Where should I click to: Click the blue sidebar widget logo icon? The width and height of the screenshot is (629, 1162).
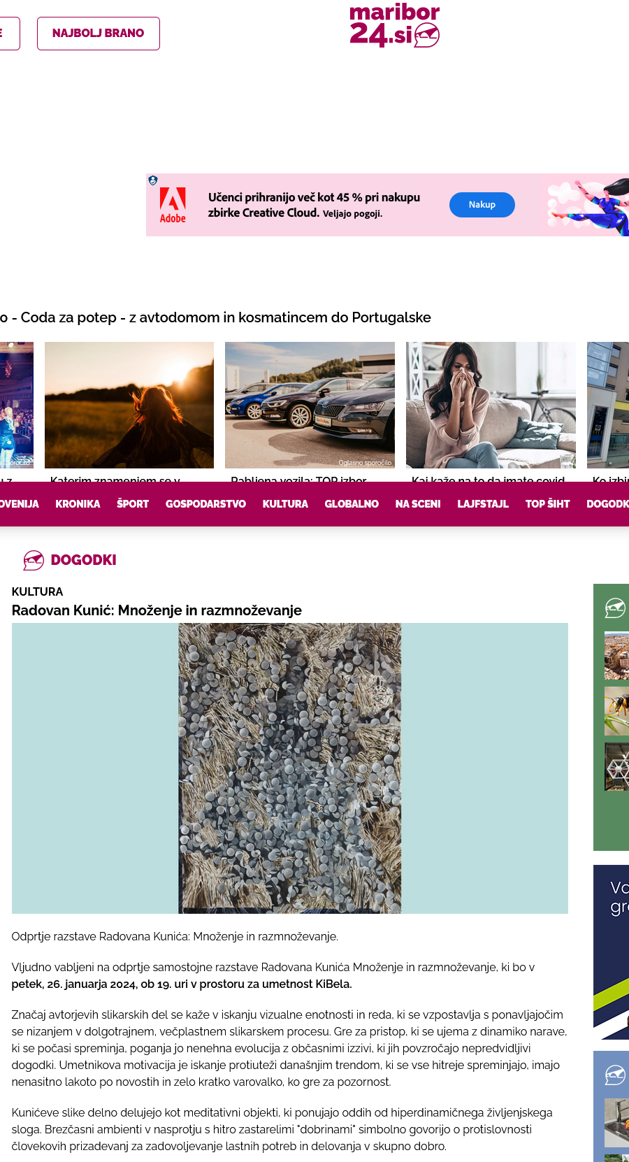coord(615,1075)
